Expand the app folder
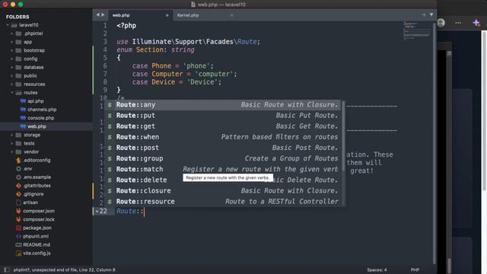Image resolution: width=487 pixels, height=274 pixels. tap(12, 42)
